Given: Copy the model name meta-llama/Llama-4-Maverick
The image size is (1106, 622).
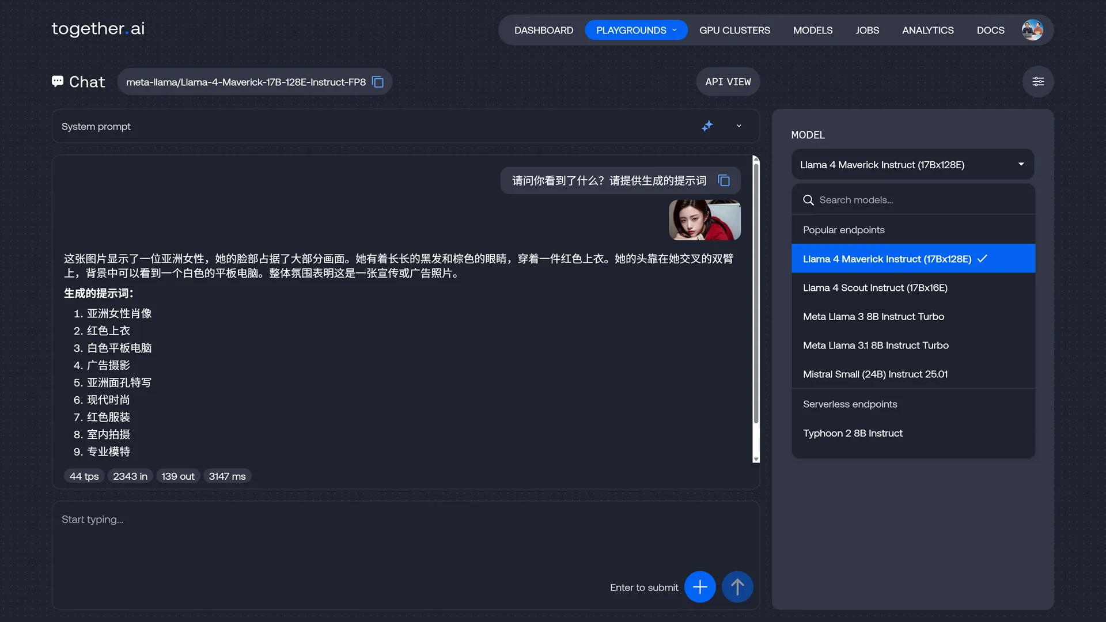Looking at the screenshot, I should tap(377, 82).
